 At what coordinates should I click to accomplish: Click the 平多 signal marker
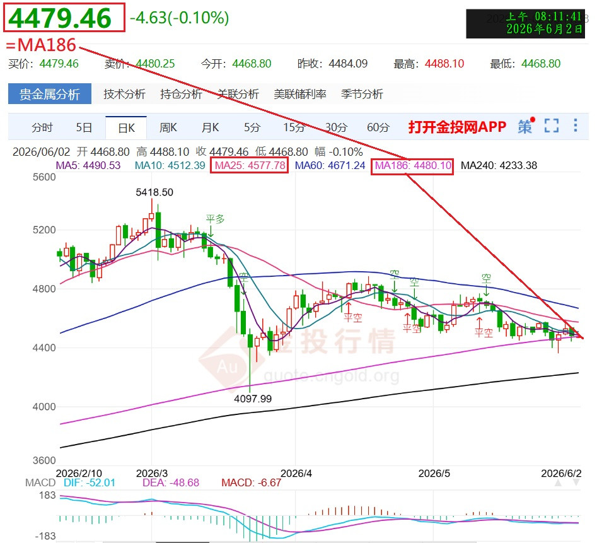click(215, 219)
